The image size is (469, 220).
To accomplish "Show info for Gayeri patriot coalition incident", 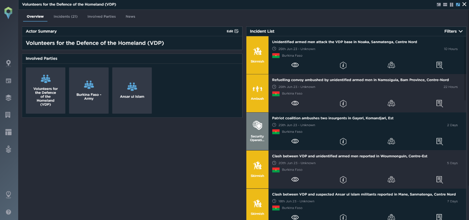I will [x=343, y=141].
